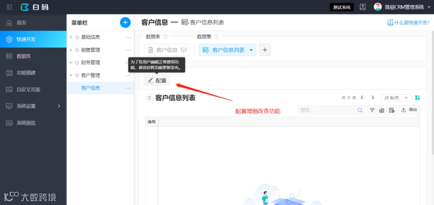Open the 什么是快速开发? help link
Image resolution: width=434 pixels, height=205 pixels.
point(409,23)
